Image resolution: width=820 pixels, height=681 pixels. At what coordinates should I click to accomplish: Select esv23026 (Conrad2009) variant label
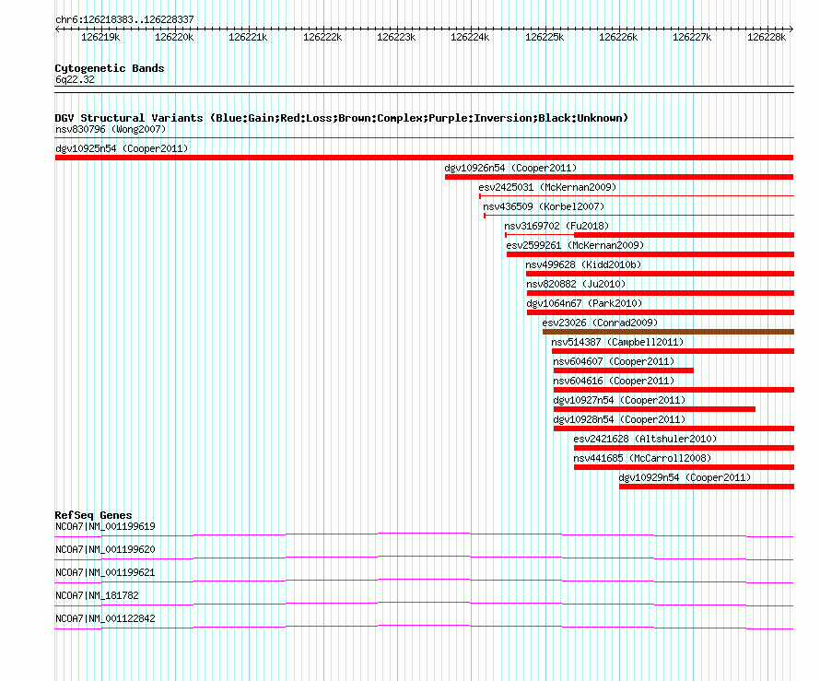(x=600, y=323)
